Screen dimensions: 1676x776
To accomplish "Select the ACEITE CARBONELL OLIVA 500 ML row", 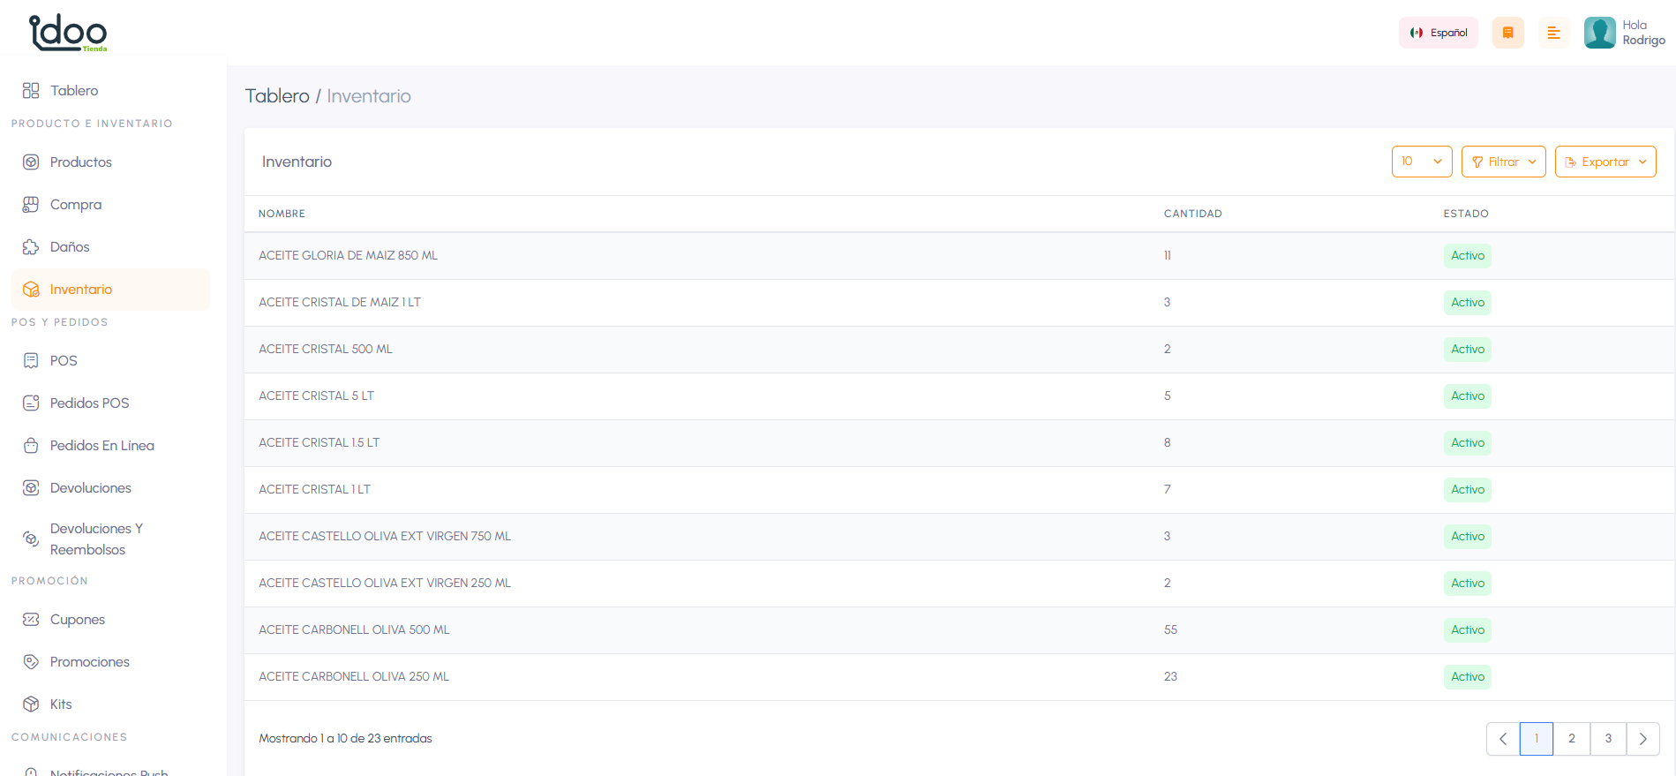I will point(354,630).
